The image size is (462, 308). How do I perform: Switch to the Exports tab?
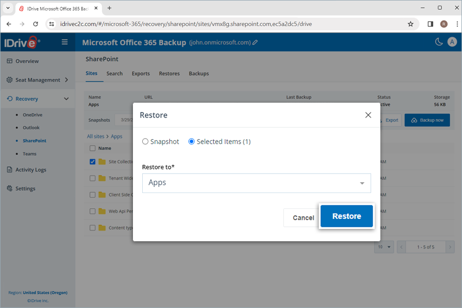pos(141,73)
